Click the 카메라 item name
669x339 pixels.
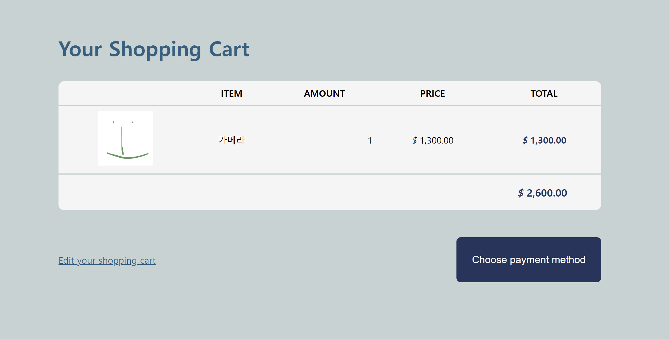point(231,140)
